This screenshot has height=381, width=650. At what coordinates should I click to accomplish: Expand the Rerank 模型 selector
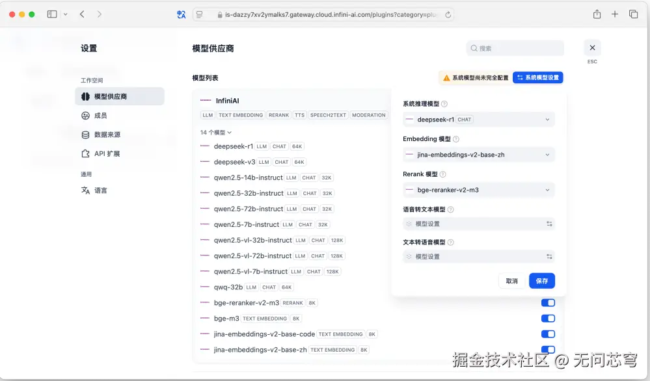479,189
